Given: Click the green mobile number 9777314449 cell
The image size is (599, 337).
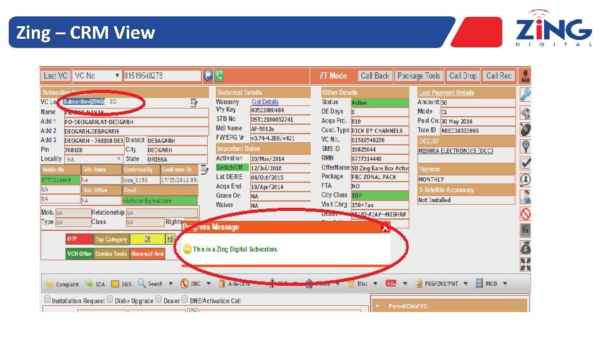Looking at the screenshot, I should pos(61,180).
